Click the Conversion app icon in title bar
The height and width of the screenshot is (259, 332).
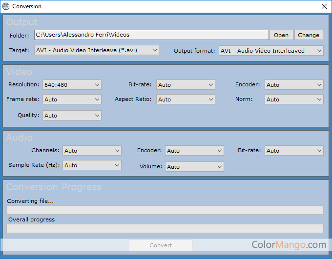coord(6,6)
